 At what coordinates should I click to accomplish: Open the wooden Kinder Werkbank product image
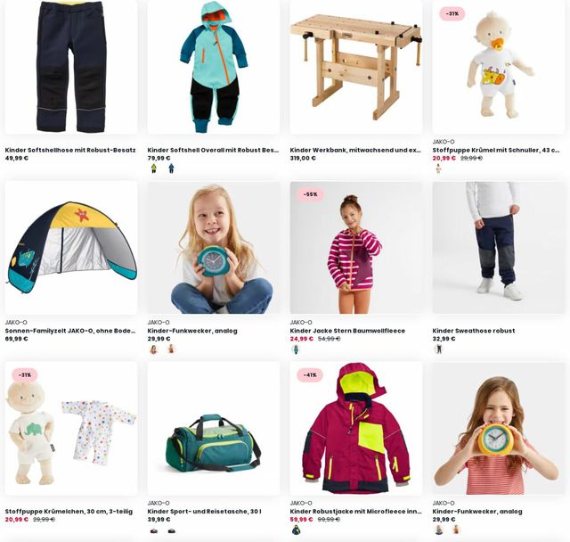(x=356, y=67)
